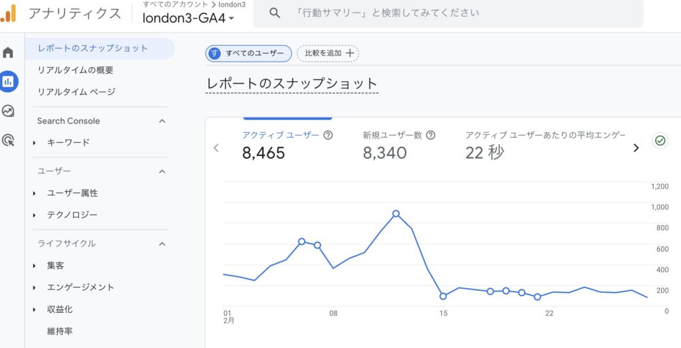Screen dimensions: 681x348
Task: Select リアルタイムの概要 in the sidebar
Action: (x=75, y=70)
